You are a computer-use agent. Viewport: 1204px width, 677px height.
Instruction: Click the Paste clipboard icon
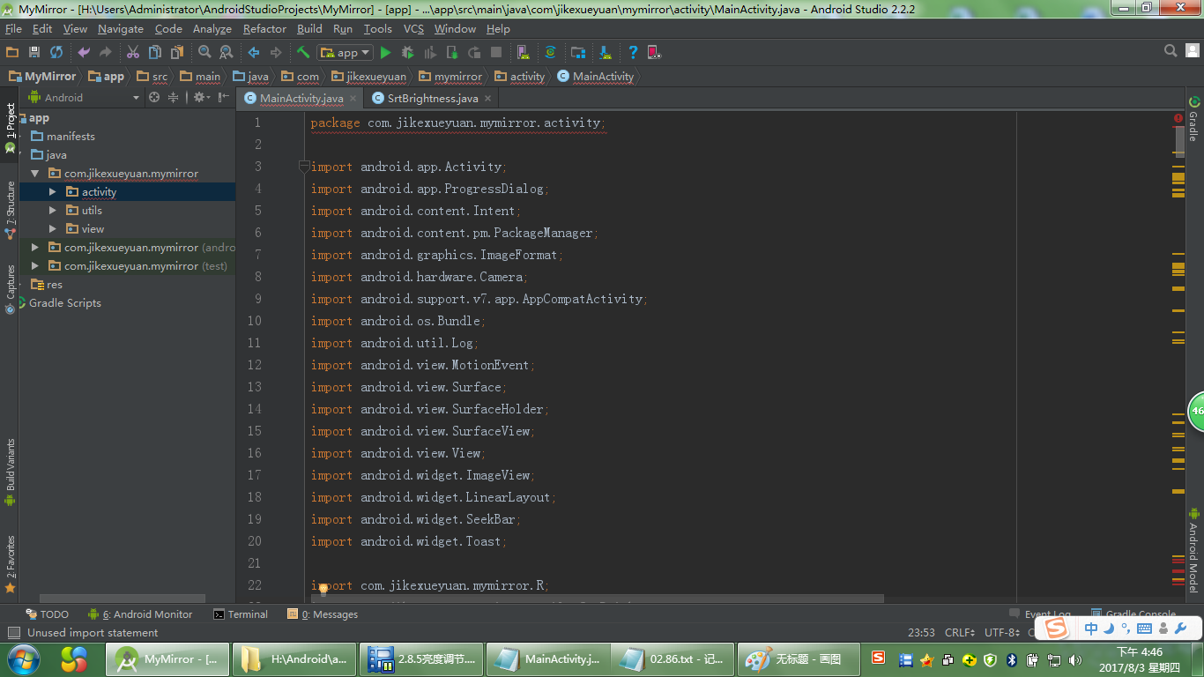[177, 53]
